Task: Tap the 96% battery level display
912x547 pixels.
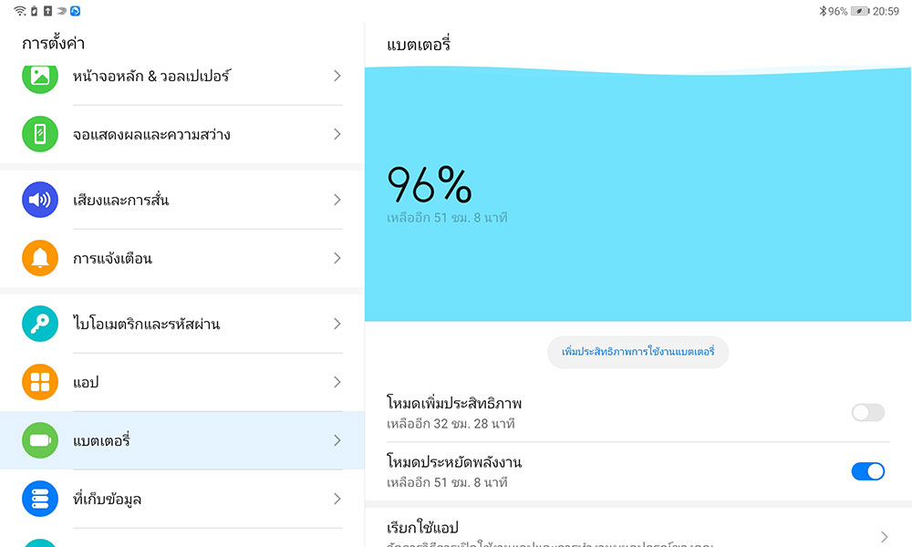Action: [x=430, y=185]
